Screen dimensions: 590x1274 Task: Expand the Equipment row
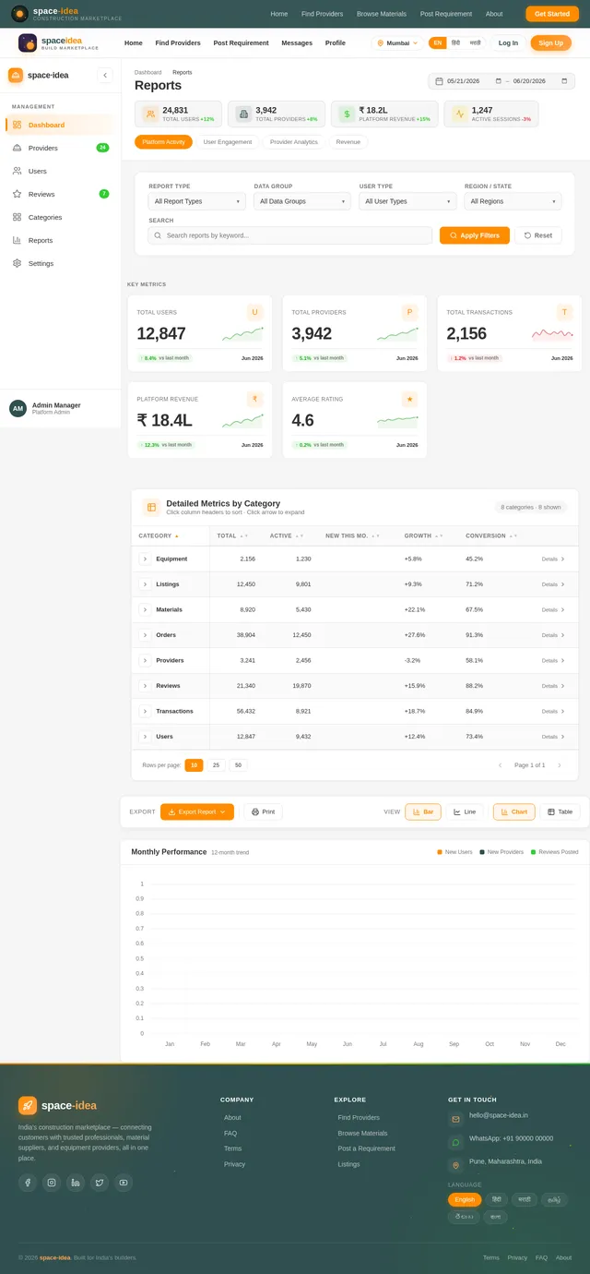coord(145,559)
